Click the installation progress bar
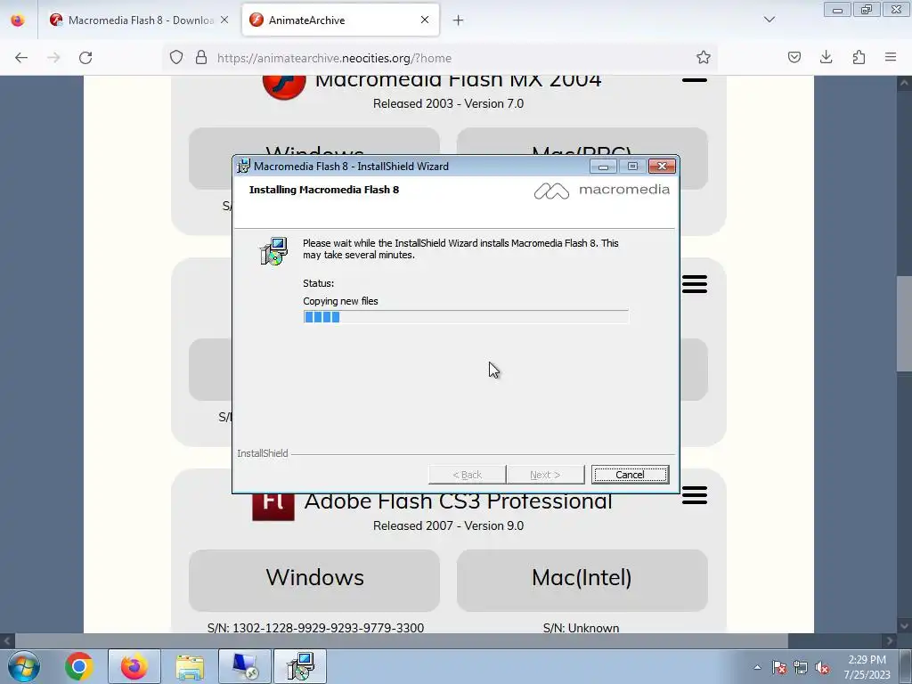Screen dimensions: 912x684 coord(465,317)
